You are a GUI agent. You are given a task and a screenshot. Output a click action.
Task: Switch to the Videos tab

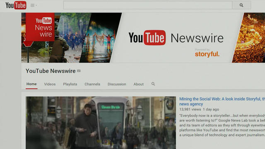pyautogui.click(x=50, y=84)
